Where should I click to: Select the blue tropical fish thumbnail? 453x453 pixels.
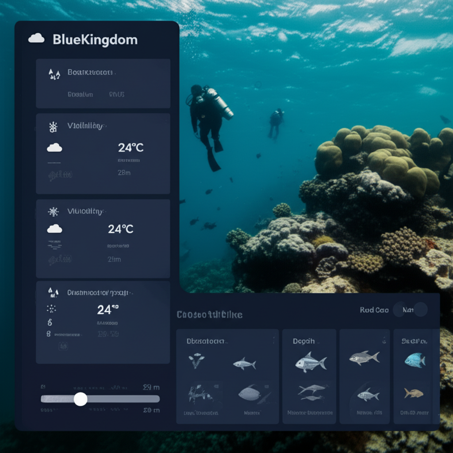pos(414,361)
